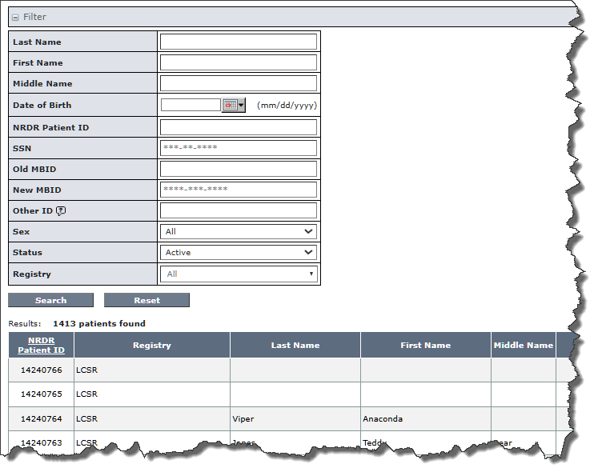Collapse the Filter panel
The height and width of the screenshot is (476, 602).
coord(15,18)
